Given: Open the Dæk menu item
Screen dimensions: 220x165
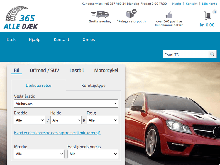Looking at the screenshot, I should click(11, 40).
